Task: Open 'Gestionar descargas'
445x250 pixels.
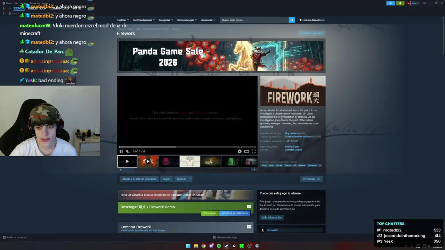Action: point(225,237)
